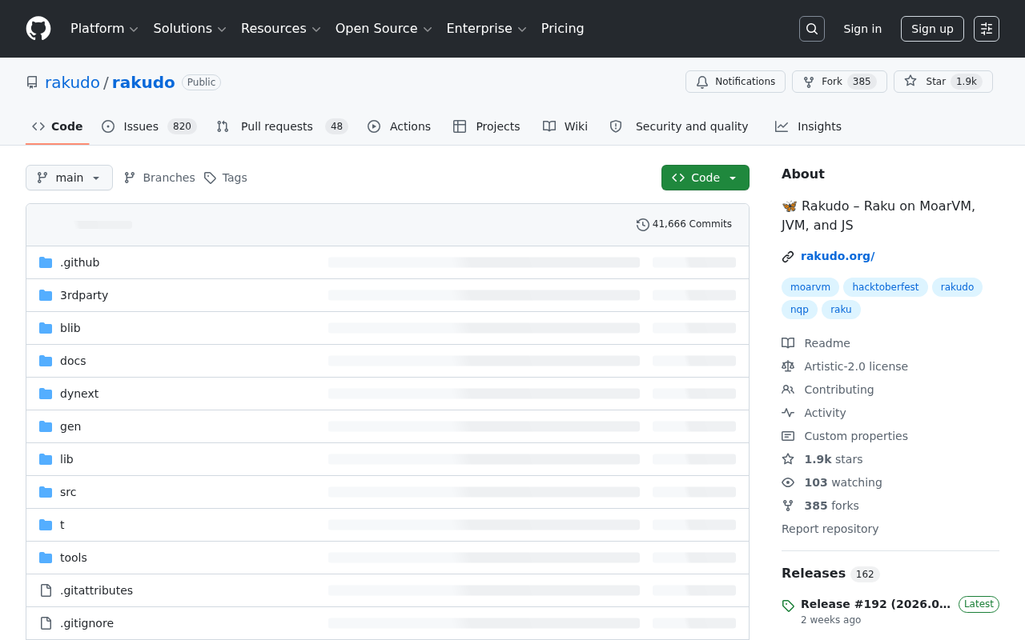
Task: Click the commits history clock icon
Action: pos(643,225)
